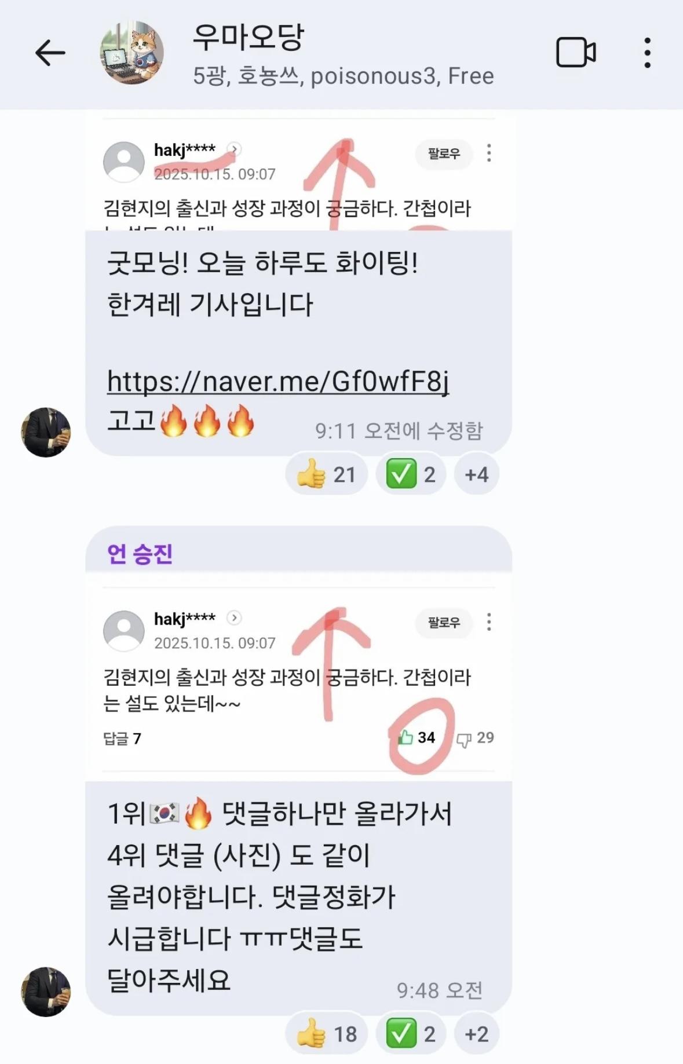Open the naver.me/Gf0wfF8j link
This screenshot has height=1064, width=683.
[278, 381]
